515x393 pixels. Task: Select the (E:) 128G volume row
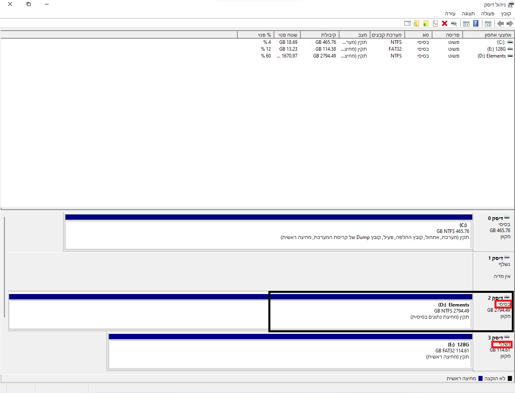pyautogui.click(x=377, y=49)
